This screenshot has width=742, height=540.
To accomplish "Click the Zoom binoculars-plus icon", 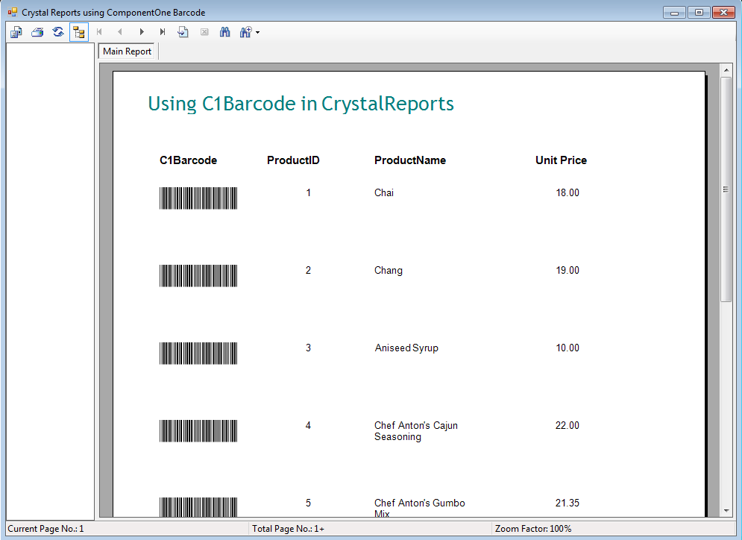I will [x=245, y=32].
